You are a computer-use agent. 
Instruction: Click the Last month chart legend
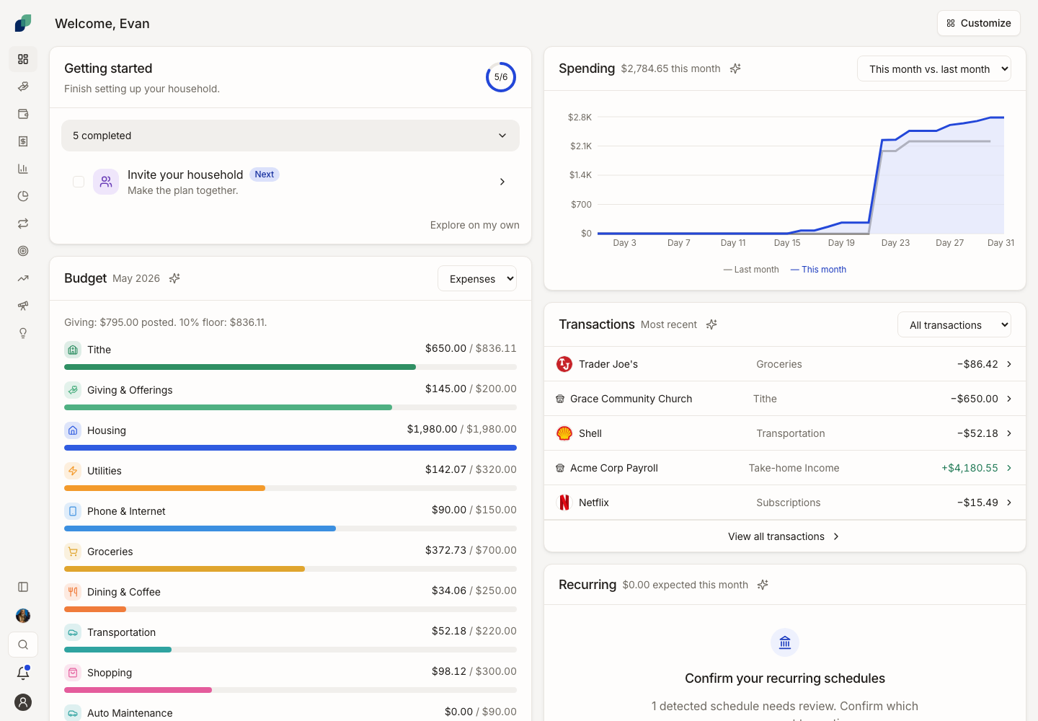751,270
